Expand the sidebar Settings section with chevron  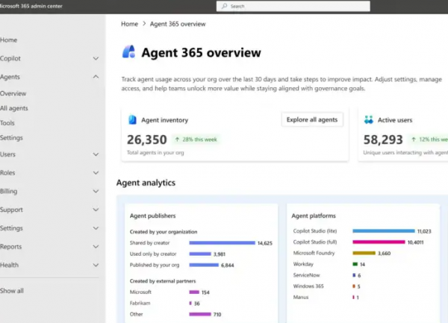[x=96, y=228]
